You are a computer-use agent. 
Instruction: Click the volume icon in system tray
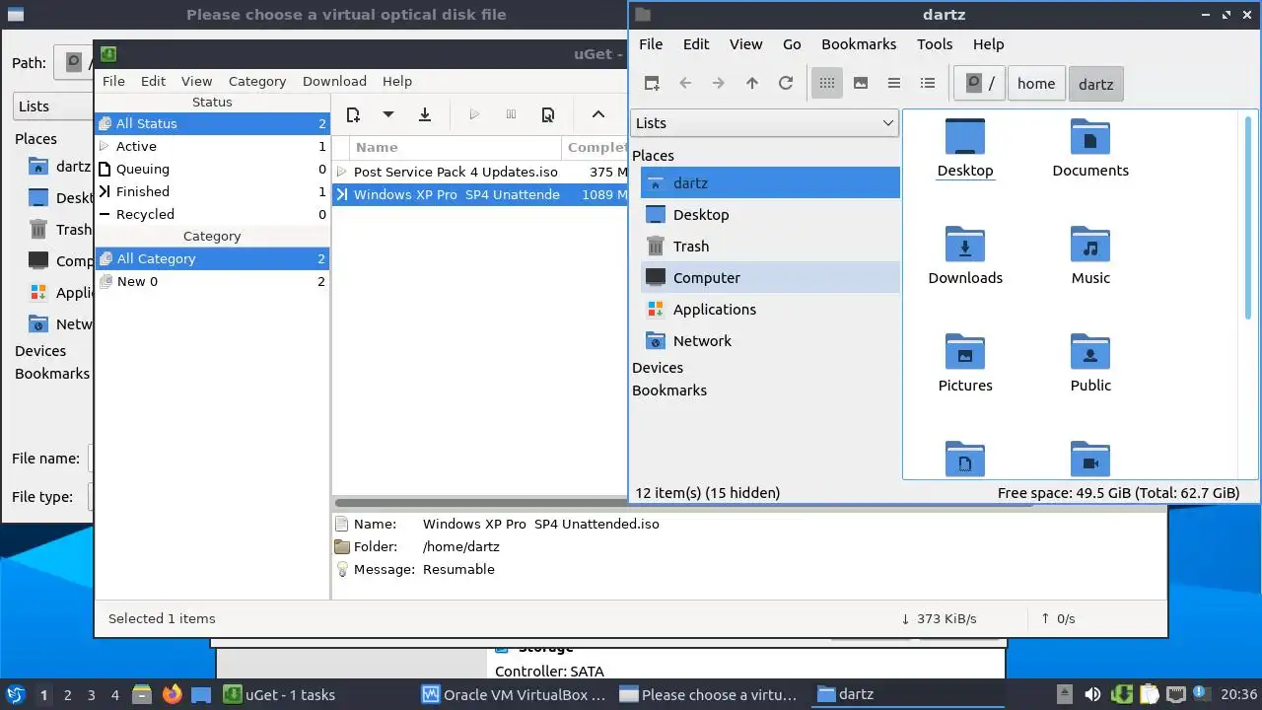point(1091,694)
